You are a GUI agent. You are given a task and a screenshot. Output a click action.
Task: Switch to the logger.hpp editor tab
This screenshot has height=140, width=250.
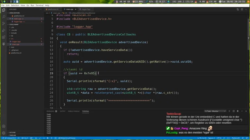tap(86, 9)
